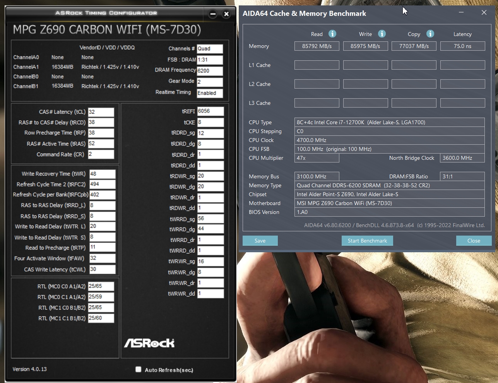This screenshot has width=498, height=383.
Task: Click the CPU Clock value 4700.0 MHz
Action: (390, 140)
